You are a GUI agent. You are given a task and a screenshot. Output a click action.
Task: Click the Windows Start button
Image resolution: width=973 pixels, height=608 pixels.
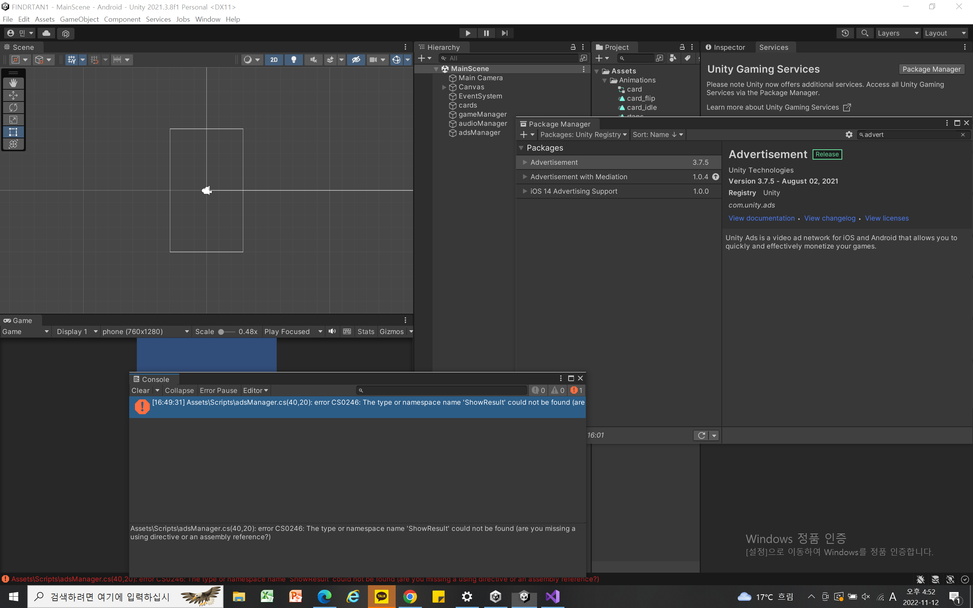[13, 597]
